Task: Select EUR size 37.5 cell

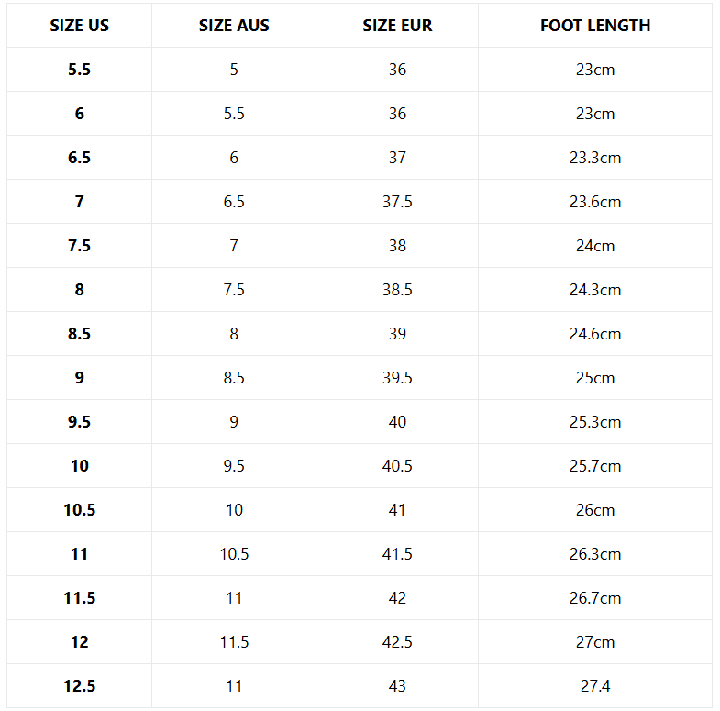Action: click(x=397, y=202)
